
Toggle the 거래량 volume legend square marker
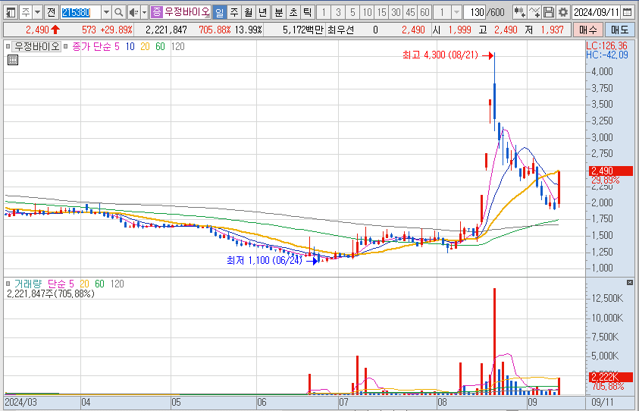8,284
